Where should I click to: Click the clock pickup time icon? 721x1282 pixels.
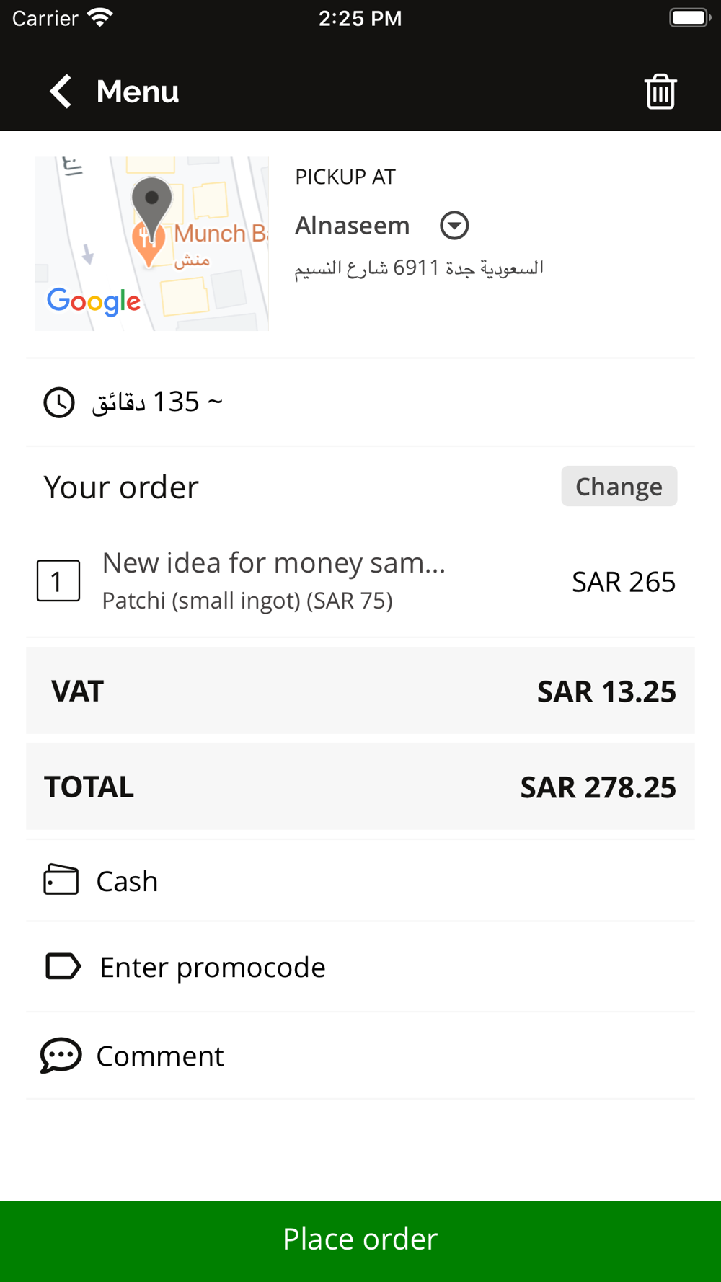coord(59,402)
